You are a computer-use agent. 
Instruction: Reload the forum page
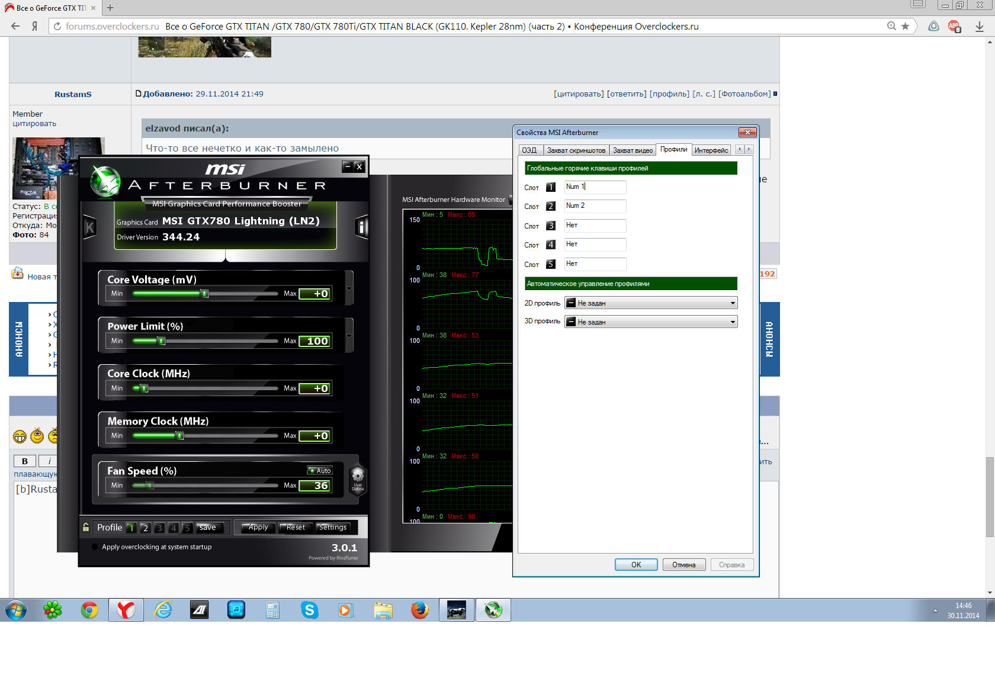[57, 26]
